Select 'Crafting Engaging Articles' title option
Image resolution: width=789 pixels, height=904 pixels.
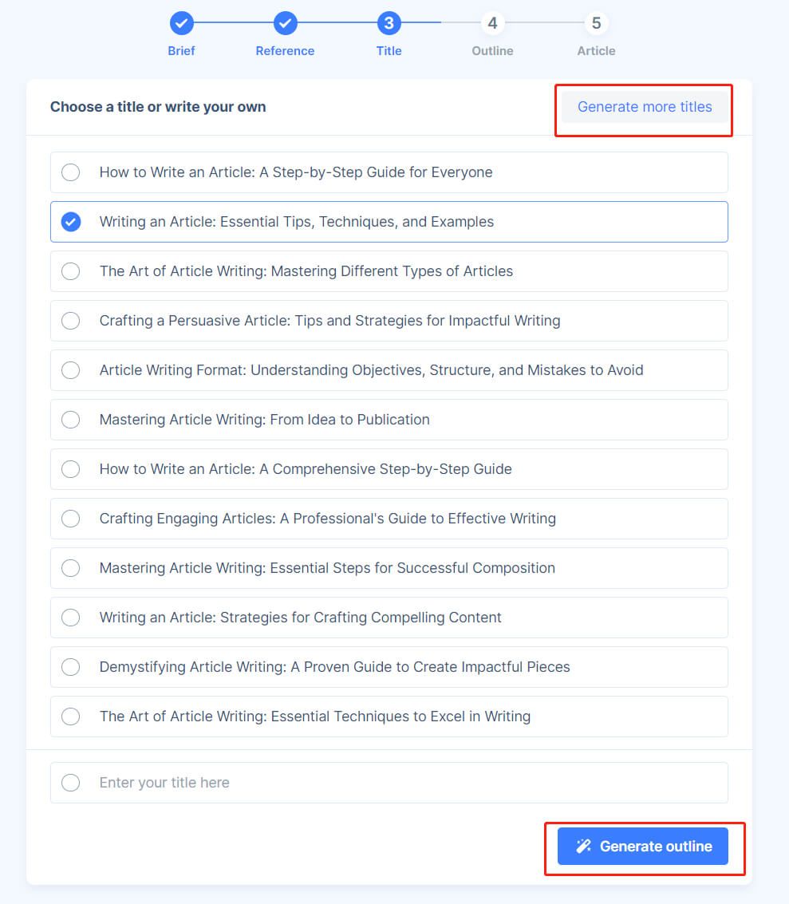pyautogui.click(x=71, y=519)
